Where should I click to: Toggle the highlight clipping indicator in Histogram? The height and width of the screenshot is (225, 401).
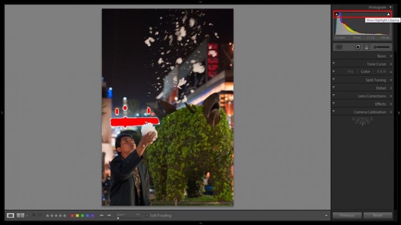pos(388,14)
